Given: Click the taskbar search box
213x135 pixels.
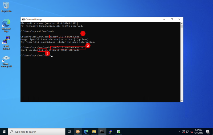Looking at the screenshot, I should click(x=37, y=132).
